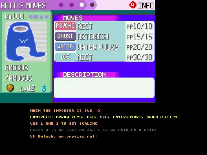Click PP10/10 value for Rest
Image resolution: width=207 pixels, height=155 pixels.
(139, 26)
